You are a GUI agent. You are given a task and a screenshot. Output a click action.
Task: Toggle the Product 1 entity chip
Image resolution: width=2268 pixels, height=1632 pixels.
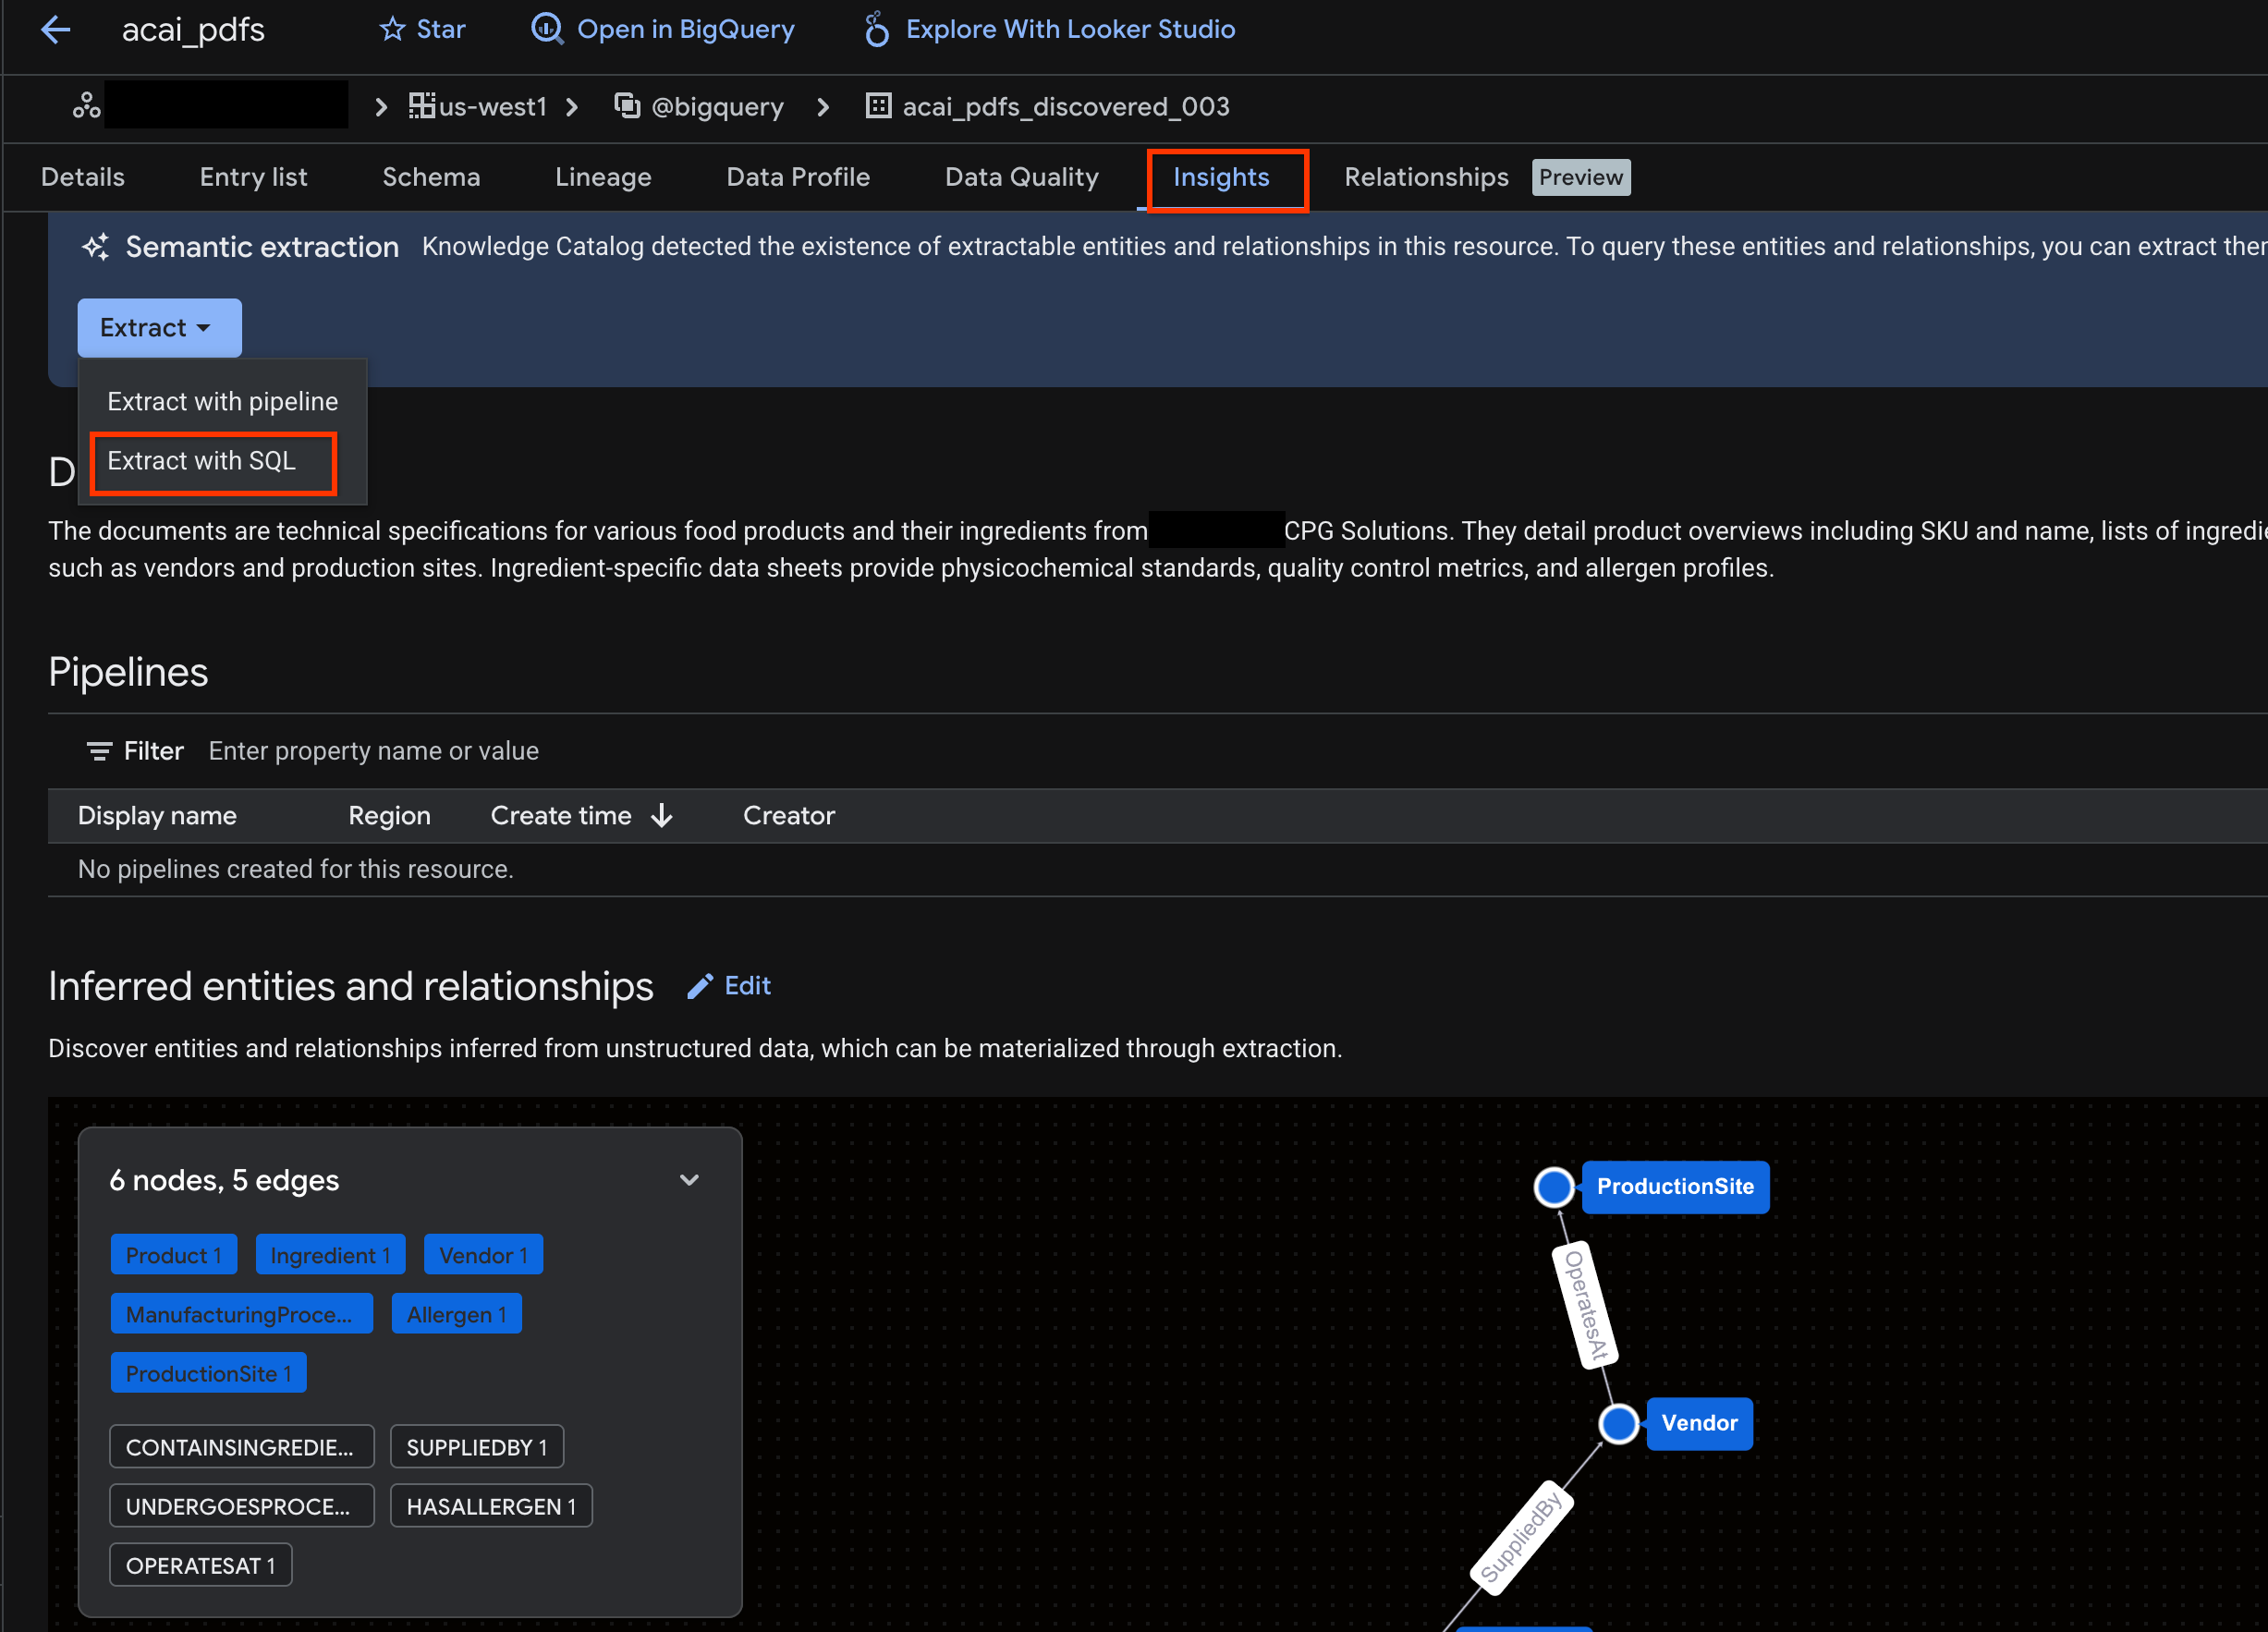pyautogui.click(x=173, y=1254)
